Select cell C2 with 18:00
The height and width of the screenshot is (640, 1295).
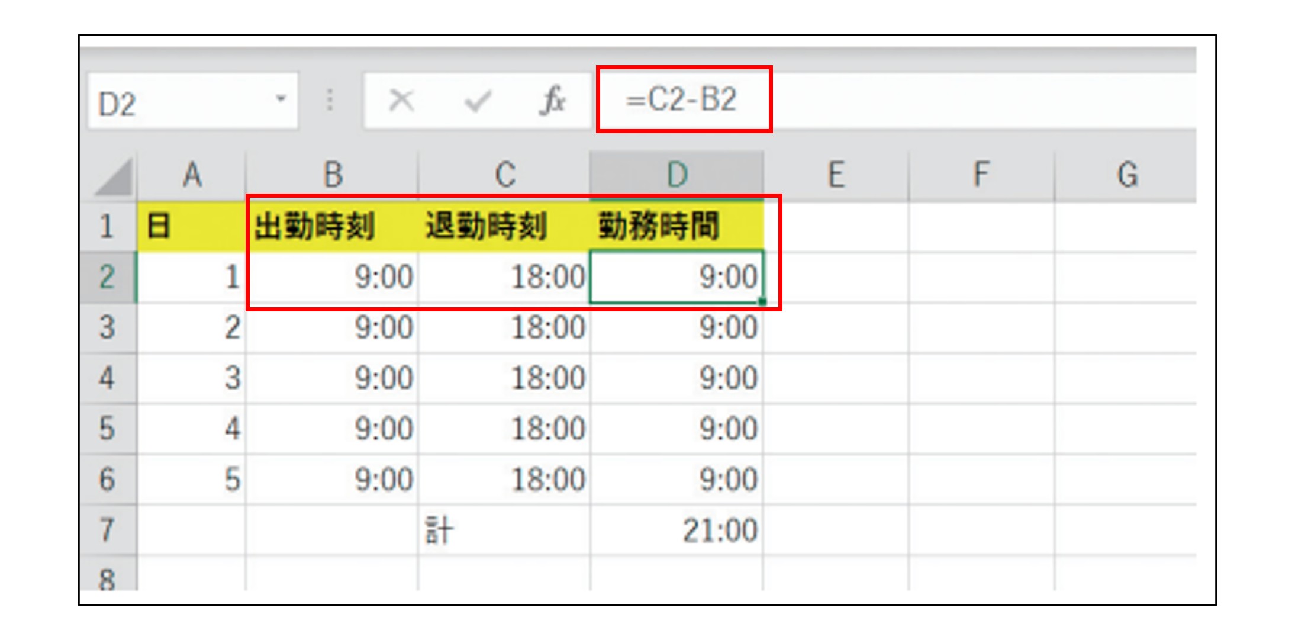click(x=504, y=277)
